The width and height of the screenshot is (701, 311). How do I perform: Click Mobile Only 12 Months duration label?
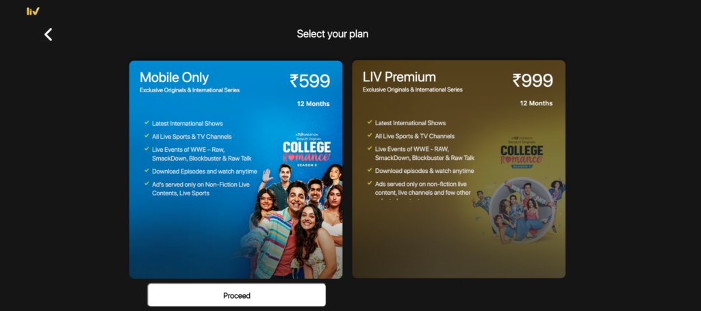(x=314, y=103)
